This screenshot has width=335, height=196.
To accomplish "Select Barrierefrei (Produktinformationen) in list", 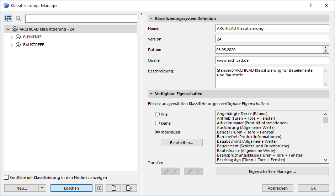I will coord(249,137).
